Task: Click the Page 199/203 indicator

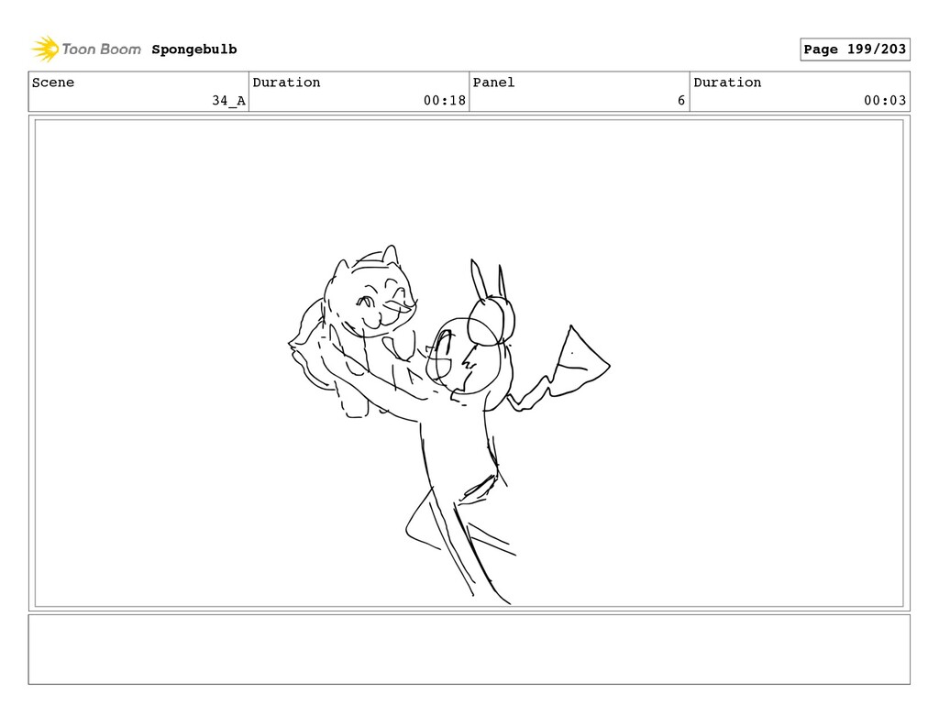Action: tap(855, 50)
